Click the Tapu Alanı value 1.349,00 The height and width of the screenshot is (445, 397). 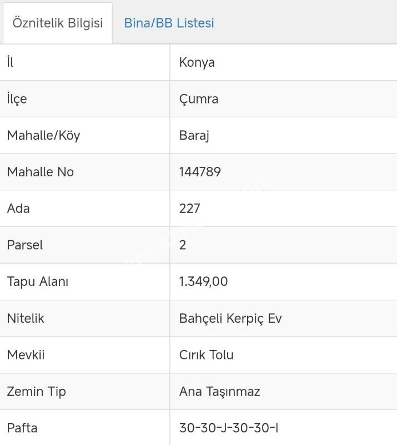tap(203, 281)
